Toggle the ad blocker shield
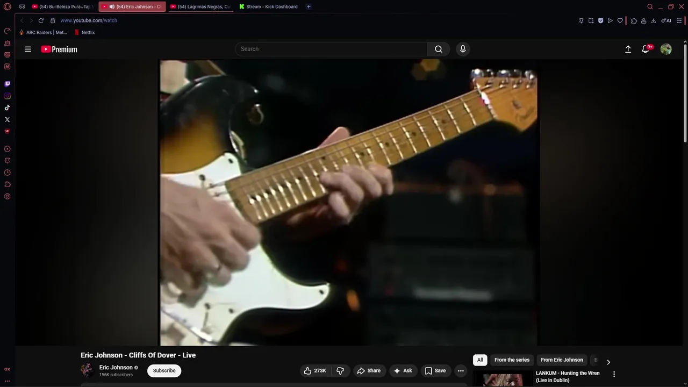The width and height of the screenshot is (688, 387). [x=600, y=20]
